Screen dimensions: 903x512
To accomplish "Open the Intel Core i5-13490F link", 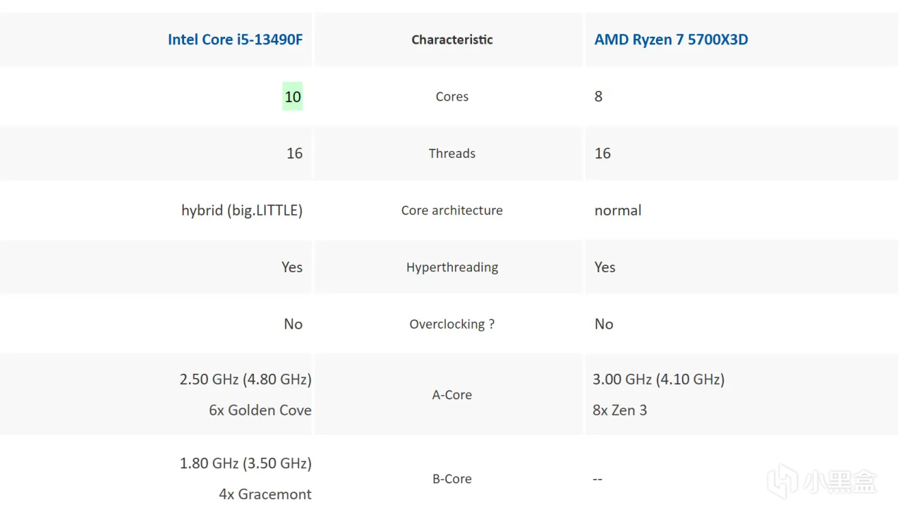I will pyautogui.click(x=235, y=39).
